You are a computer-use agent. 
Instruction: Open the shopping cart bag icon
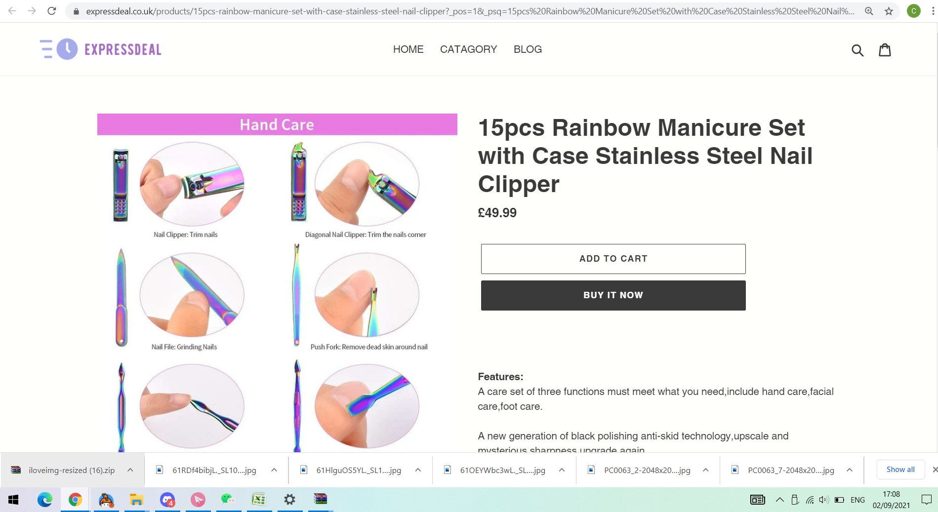pyautogui.click(x=885, y=50)
